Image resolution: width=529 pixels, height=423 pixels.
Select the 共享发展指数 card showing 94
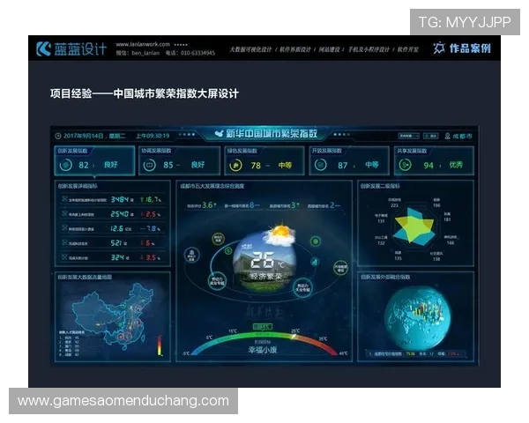(434, 160)
